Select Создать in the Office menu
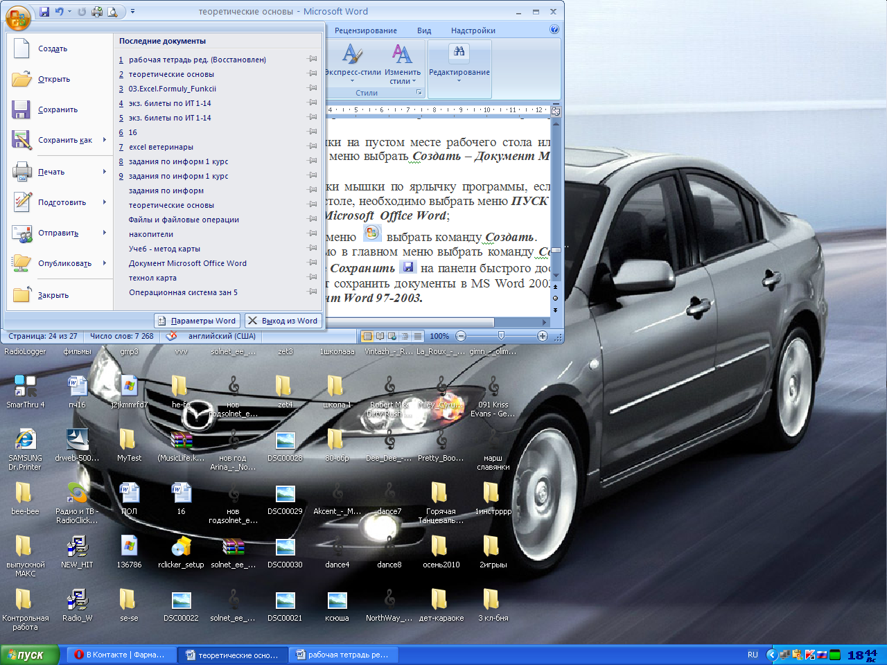 [x=53, y=48]
